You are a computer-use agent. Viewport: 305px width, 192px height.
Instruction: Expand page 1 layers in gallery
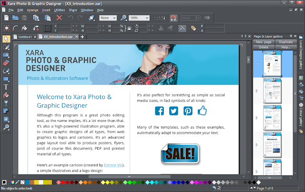[x=256, y=64]
